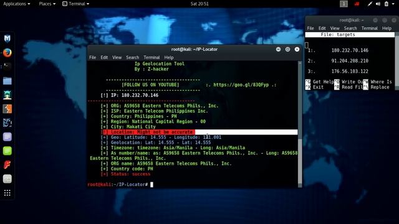Open Terminal menu in IP-Locator terminal
Viewport: 399px width, 224px height.
point(151,57)
